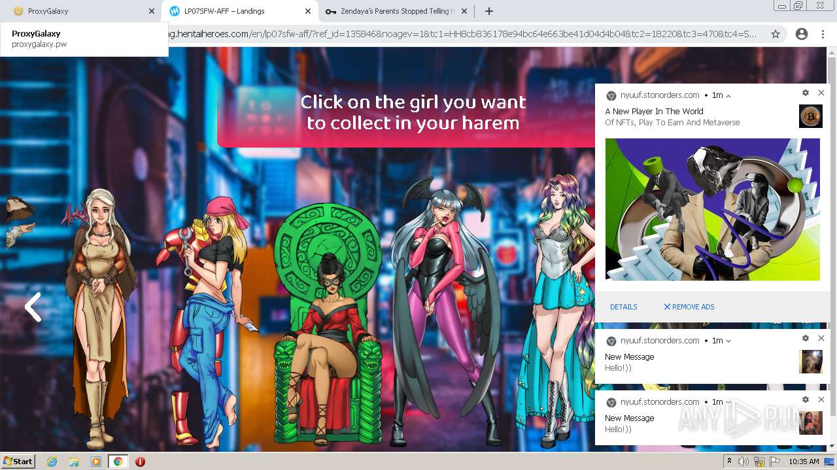Image resolution: width=837 pixels, height=470 pixels.
Task: Open a new browser tab
Action: coord(488,11)
